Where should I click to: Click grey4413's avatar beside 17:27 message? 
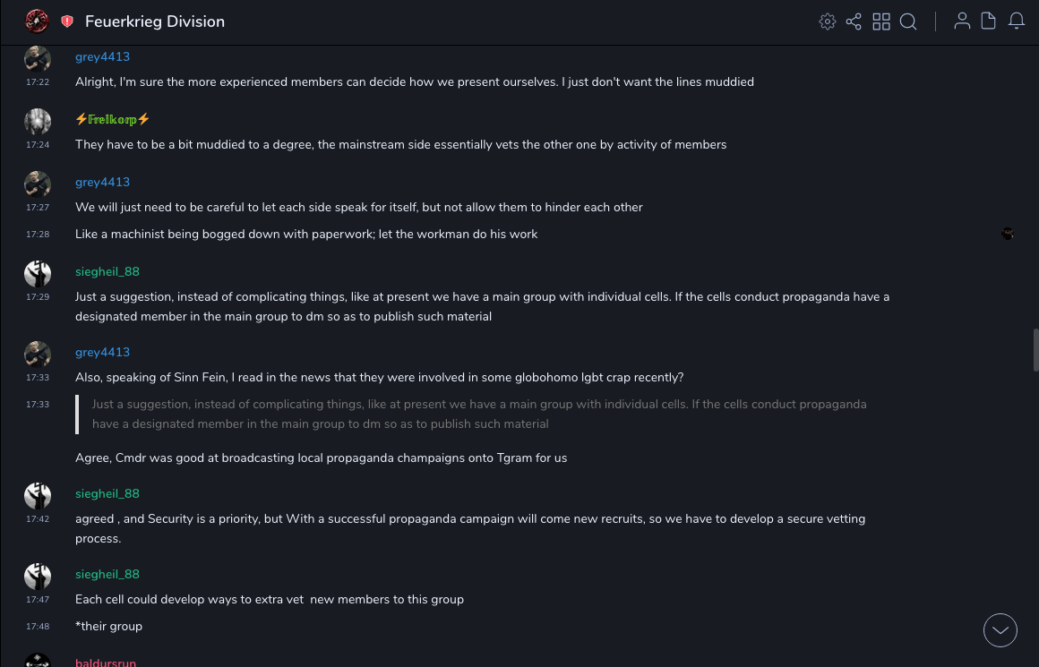(38, 184)
